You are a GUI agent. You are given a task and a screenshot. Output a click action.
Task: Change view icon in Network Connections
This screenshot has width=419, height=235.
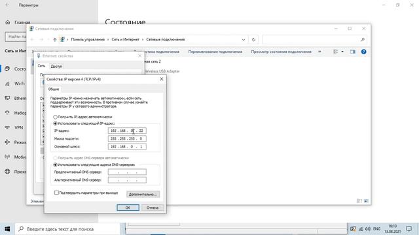336,52
